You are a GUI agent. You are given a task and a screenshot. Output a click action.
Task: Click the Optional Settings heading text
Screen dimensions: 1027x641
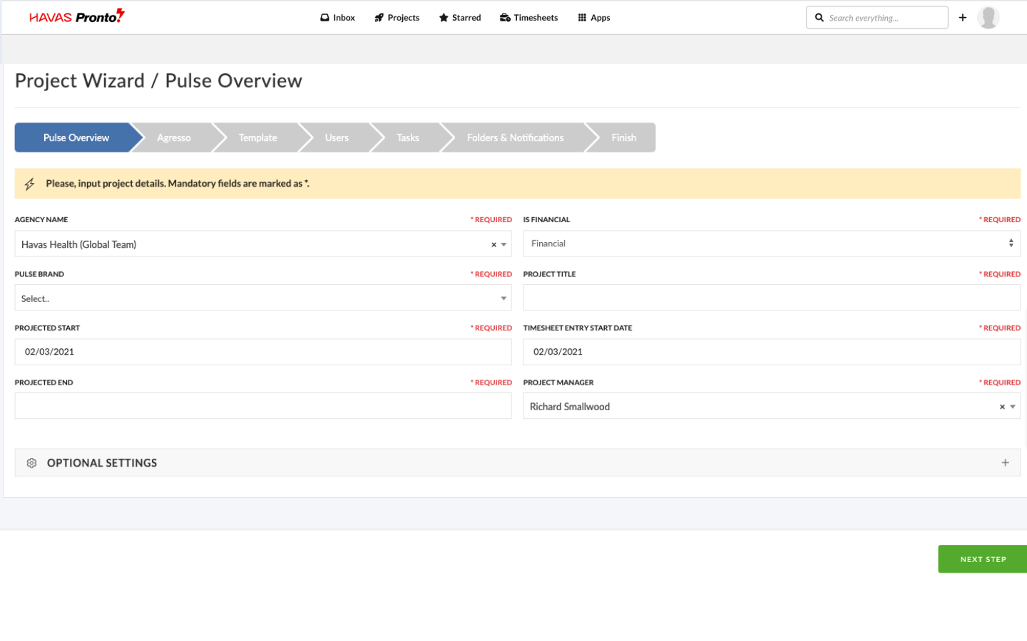point(102,463)
